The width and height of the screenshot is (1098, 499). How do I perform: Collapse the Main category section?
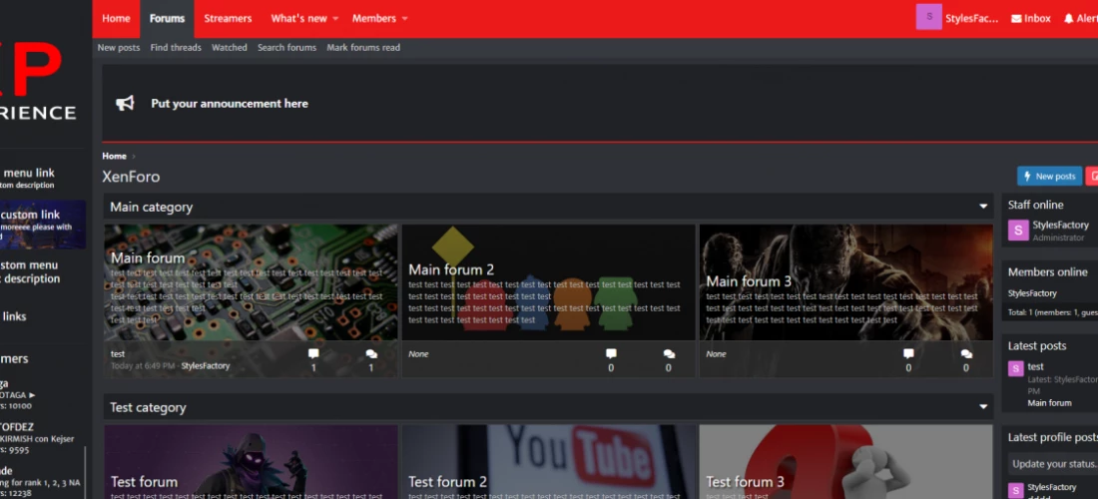(x=984, y=208)
